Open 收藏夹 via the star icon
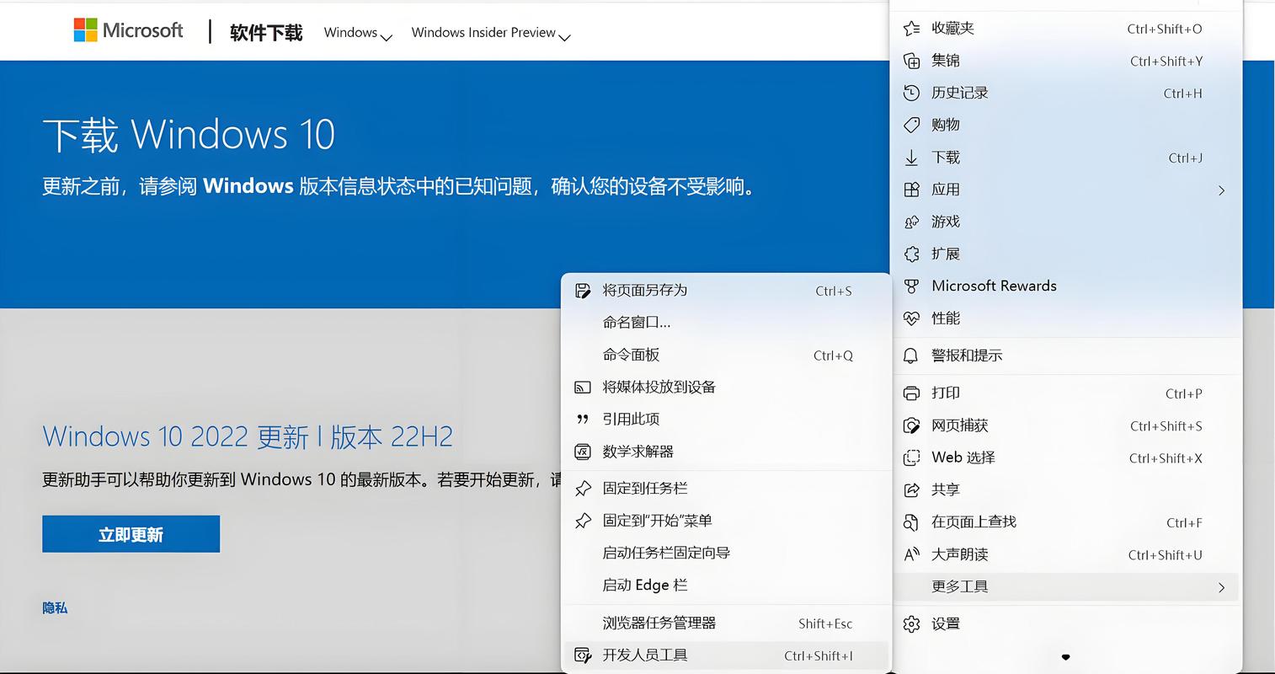The height and width of the screenshot is (674, 1275). [x=912, y=28]
